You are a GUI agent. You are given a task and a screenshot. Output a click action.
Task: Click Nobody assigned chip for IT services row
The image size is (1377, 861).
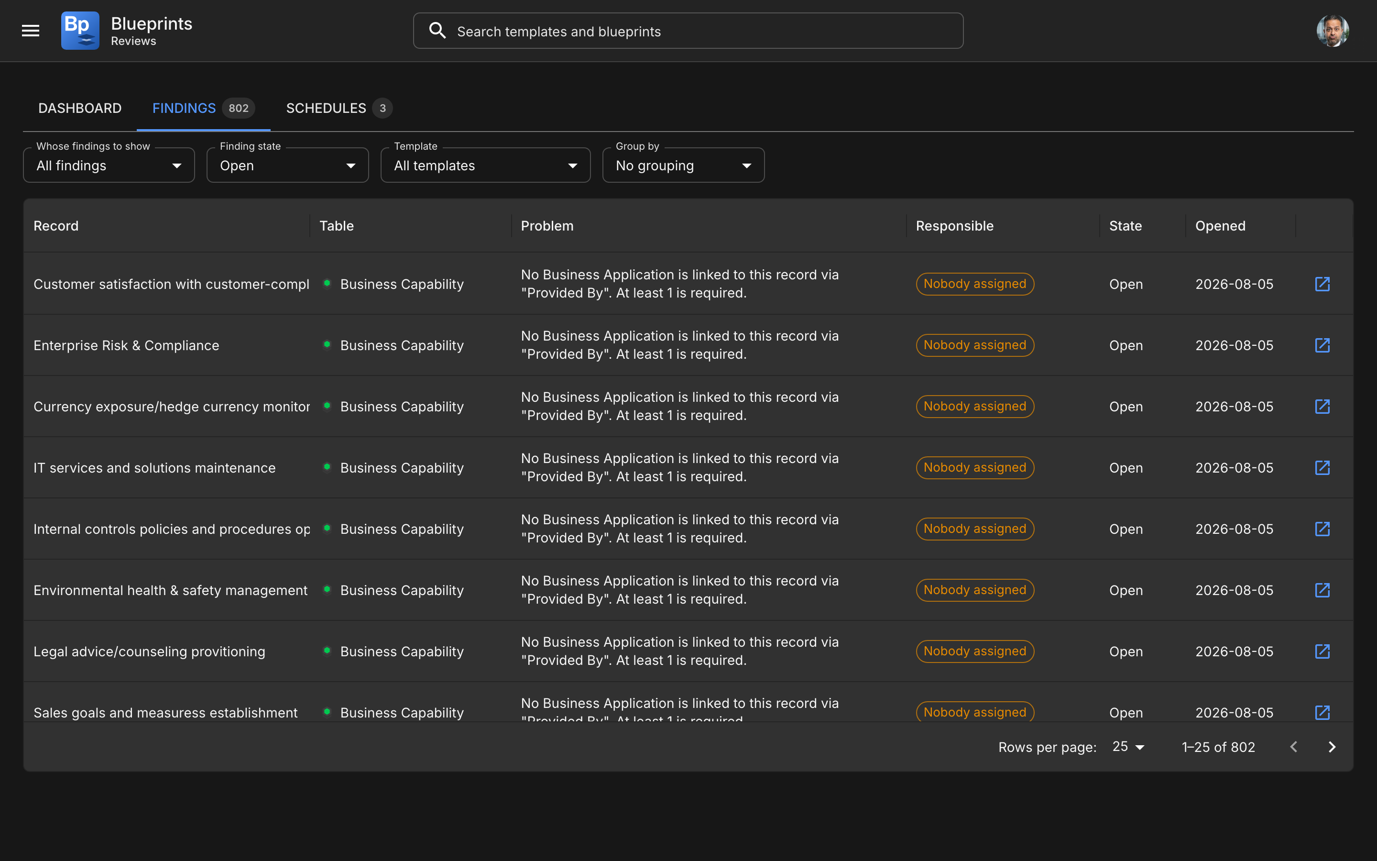pyautogui.click(x=975, y=467)
